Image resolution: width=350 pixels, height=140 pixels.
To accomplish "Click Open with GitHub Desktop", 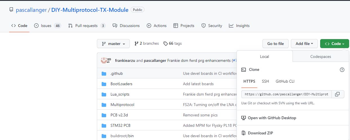I will point(272,118).
